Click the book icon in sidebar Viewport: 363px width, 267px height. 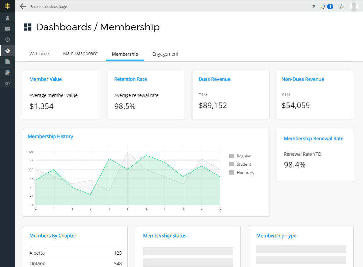tap(7, 72)
